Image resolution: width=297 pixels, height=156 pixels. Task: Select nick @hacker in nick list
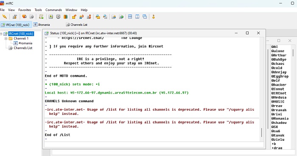pos(279,85)
